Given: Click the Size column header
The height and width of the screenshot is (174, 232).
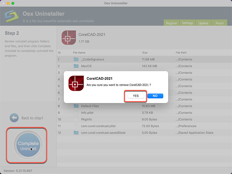Looking at the screenshot, I should tap(145, 53).
